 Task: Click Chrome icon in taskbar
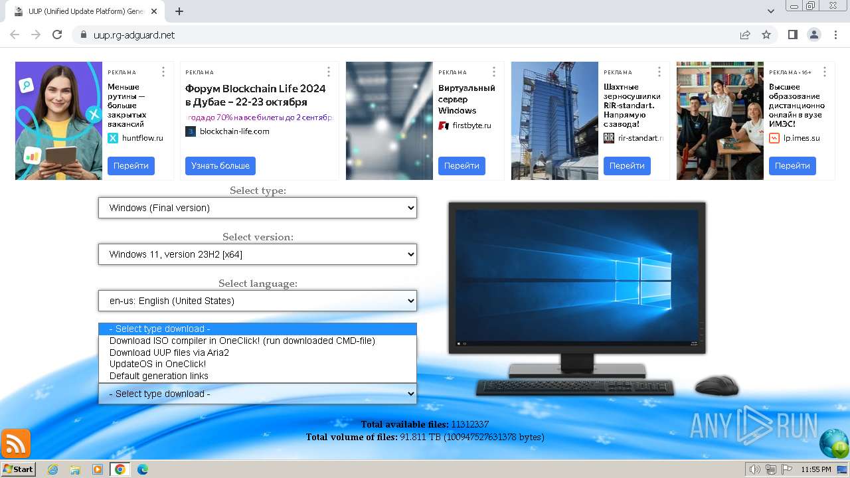[x=120, y=469]
